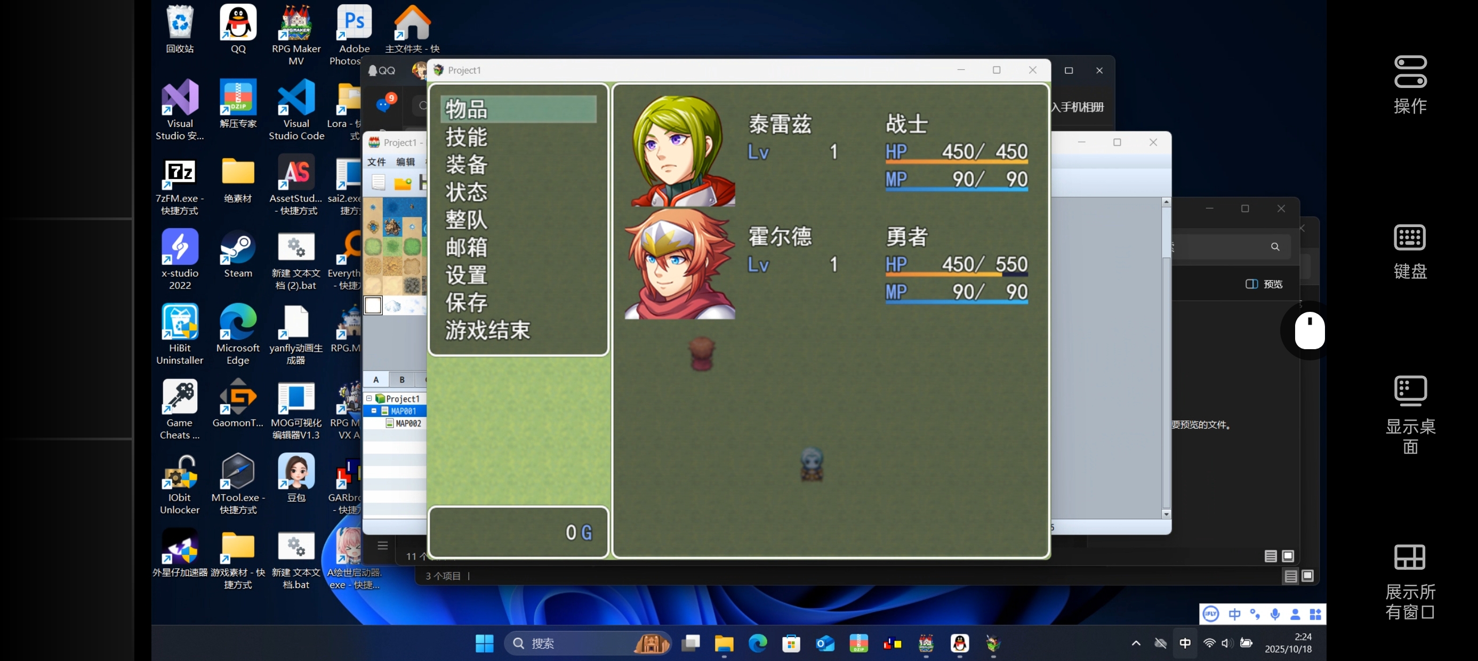This screenshot has width=1478, height=661.
Task: Collapse the Project1 tree node
Action: [369, 398]
